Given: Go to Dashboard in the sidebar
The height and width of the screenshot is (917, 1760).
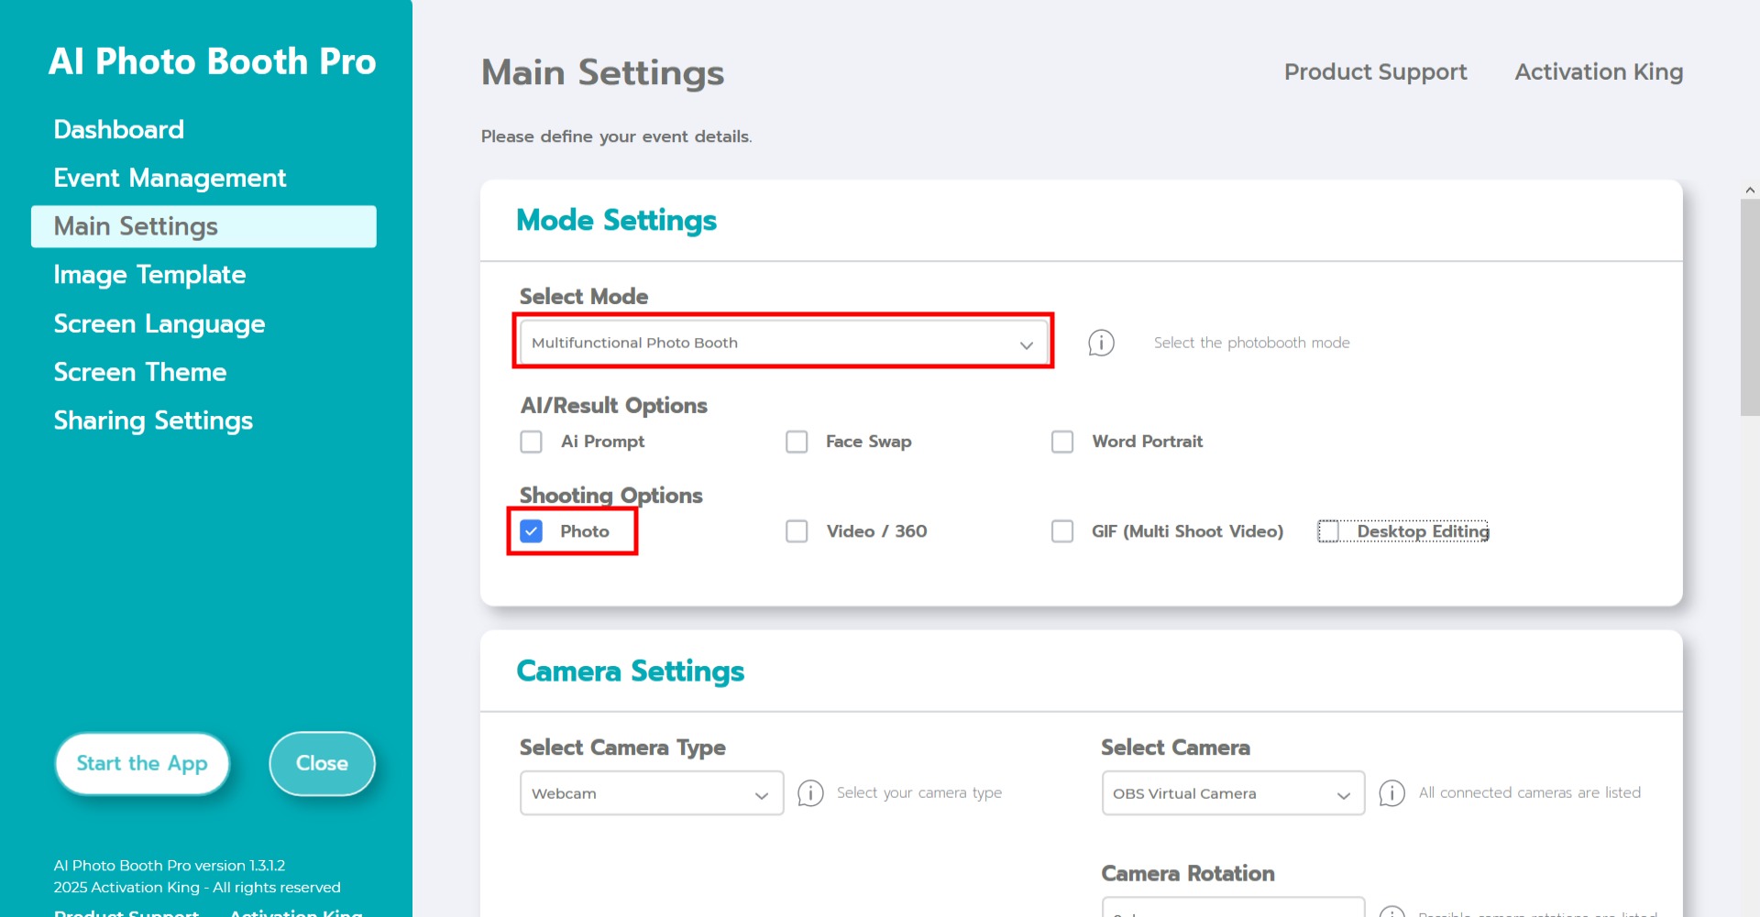Looking at the screenshot, I should pos(119,129).
